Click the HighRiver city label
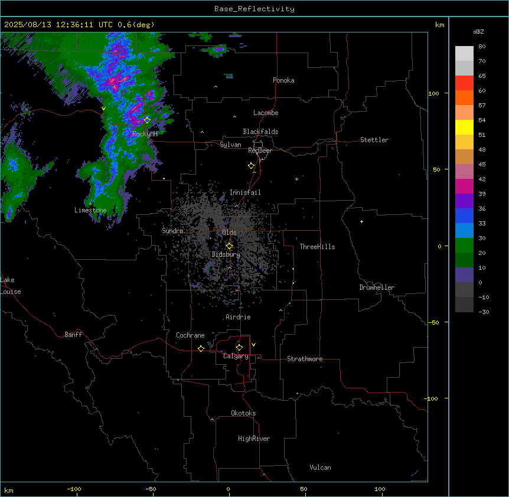 [x=254, y=439]
